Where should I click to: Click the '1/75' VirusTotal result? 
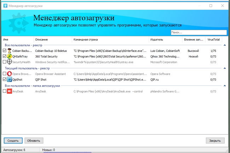213,51
